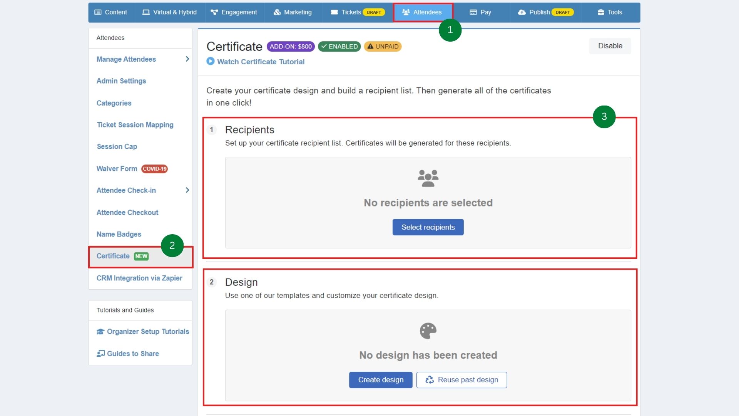Disable the Certificate add-on
The image size is (739, 416).
tap(610, 46)
